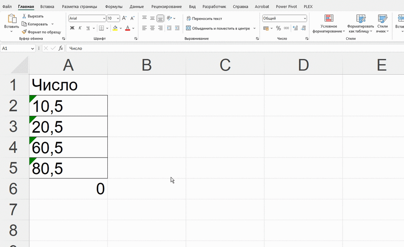Image resolution: width=404 pixels, height=247 pixels.
Task: Switch to the Рецензирование tab
Action: click(x=167, y=6)
